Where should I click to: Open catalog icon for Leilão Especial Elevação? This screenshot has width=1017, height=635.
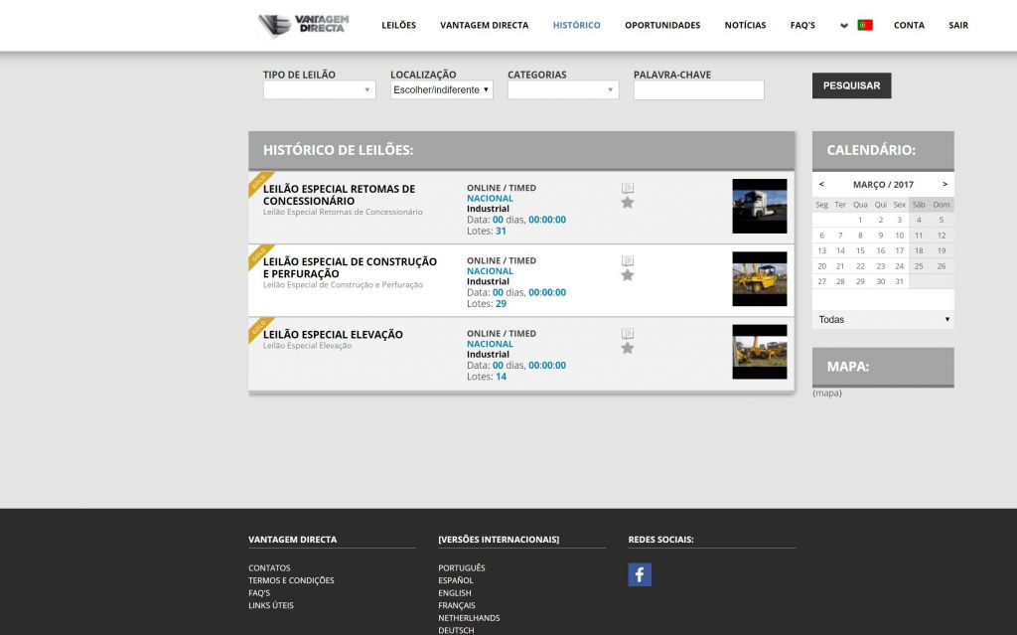click(627, 333)
